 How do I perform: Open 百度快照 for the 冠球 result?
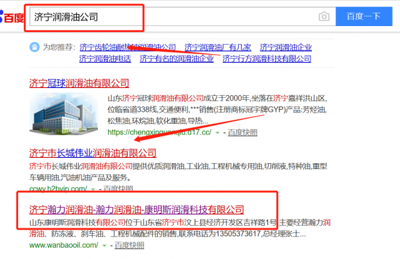pos(243,132)
